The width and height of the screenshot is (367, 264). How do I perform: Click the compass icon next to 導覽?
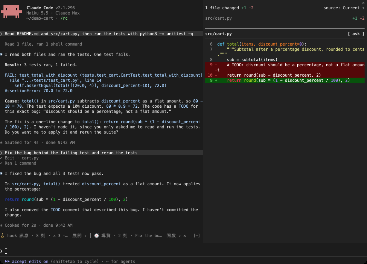point(97,236)
